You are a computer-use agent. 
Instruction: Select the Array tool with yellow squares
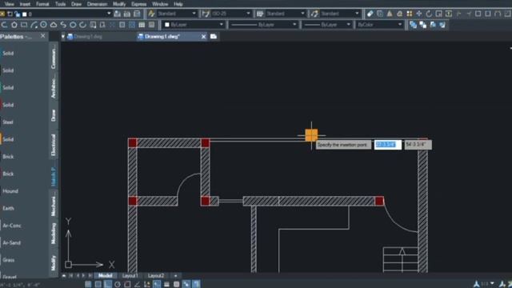(409, 14)
